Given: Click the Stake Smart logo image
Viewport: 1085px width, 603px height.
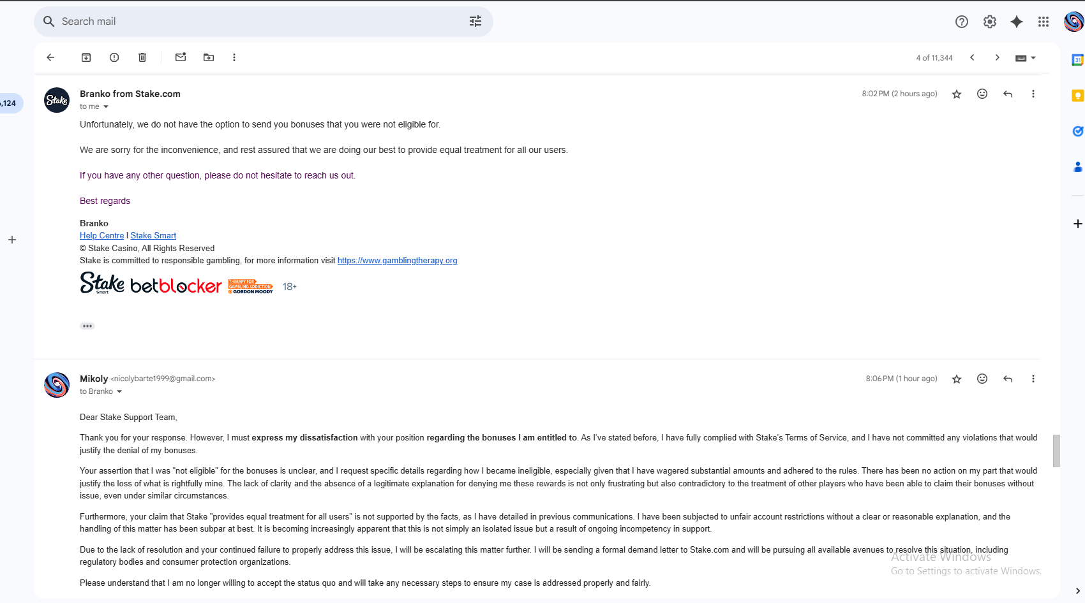Looking at the screenshot, I should [x=102, y=283].
